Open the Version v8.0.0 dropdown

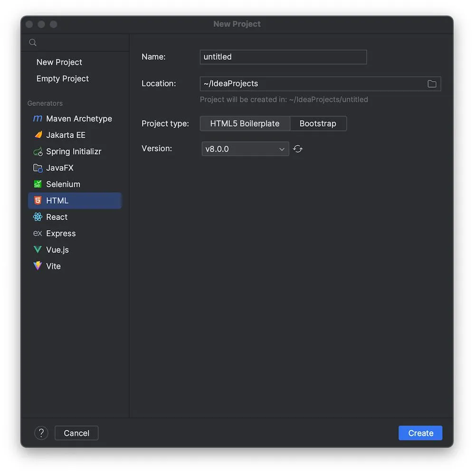click(245, 149)
